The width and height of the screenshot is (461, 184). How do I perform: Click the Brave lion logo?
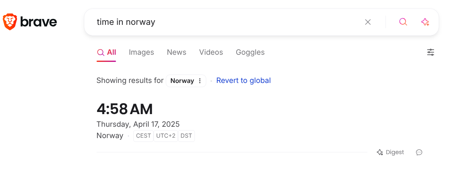10,22
